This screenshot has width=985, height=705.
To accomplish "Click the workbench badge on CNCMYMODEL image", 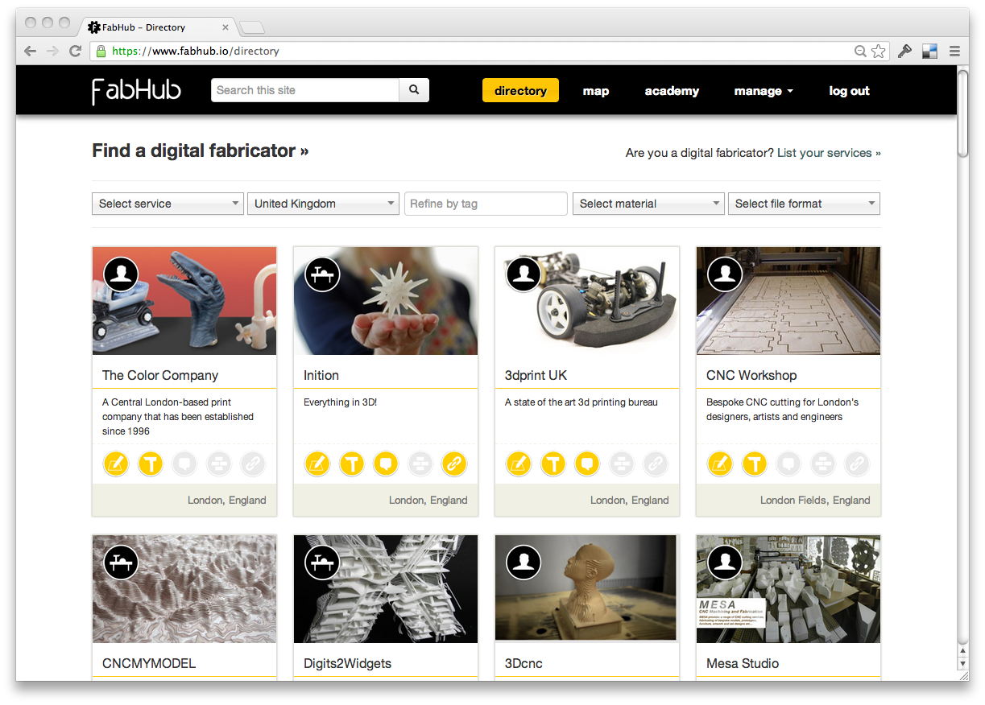I will tap(121, 562).
